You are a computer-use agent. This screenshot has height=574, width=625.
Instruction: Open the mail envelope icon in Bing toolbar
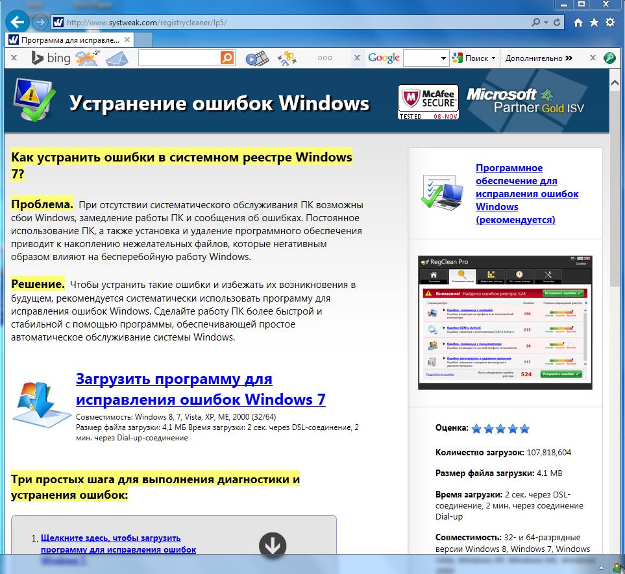tap(117, 58)
